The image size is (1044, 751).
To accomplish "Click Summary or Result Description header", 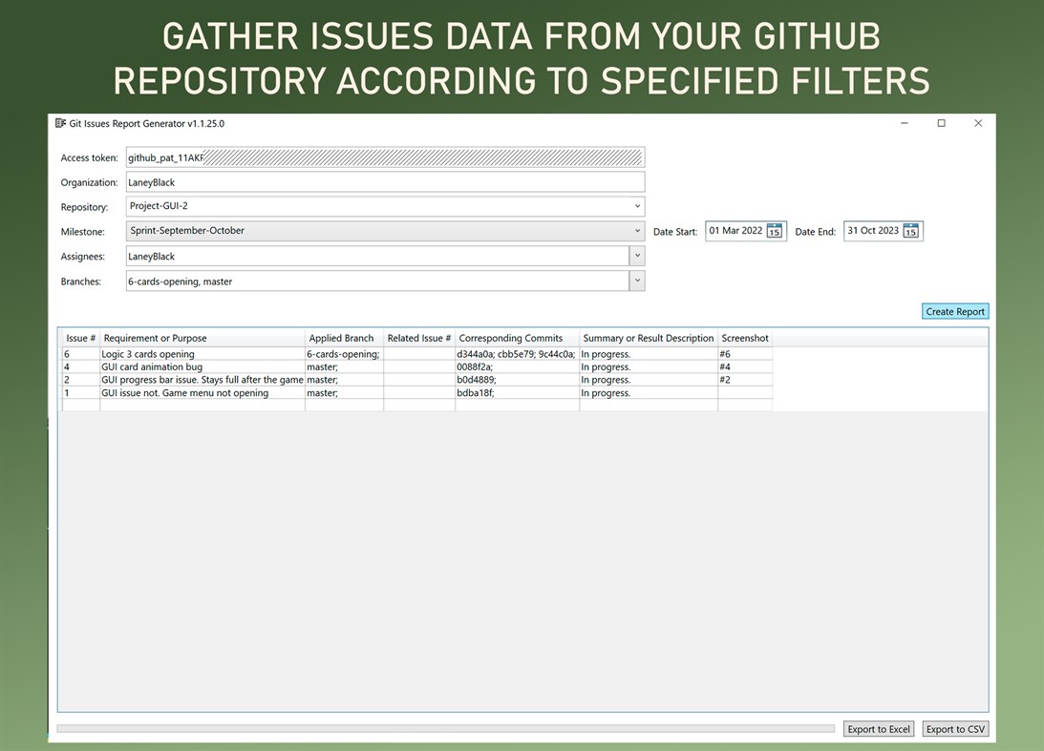I will point(649,338).
